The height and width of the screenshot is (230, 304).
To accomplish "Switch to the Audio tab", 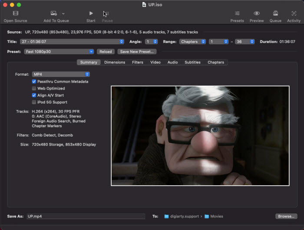I will (172, 62).
